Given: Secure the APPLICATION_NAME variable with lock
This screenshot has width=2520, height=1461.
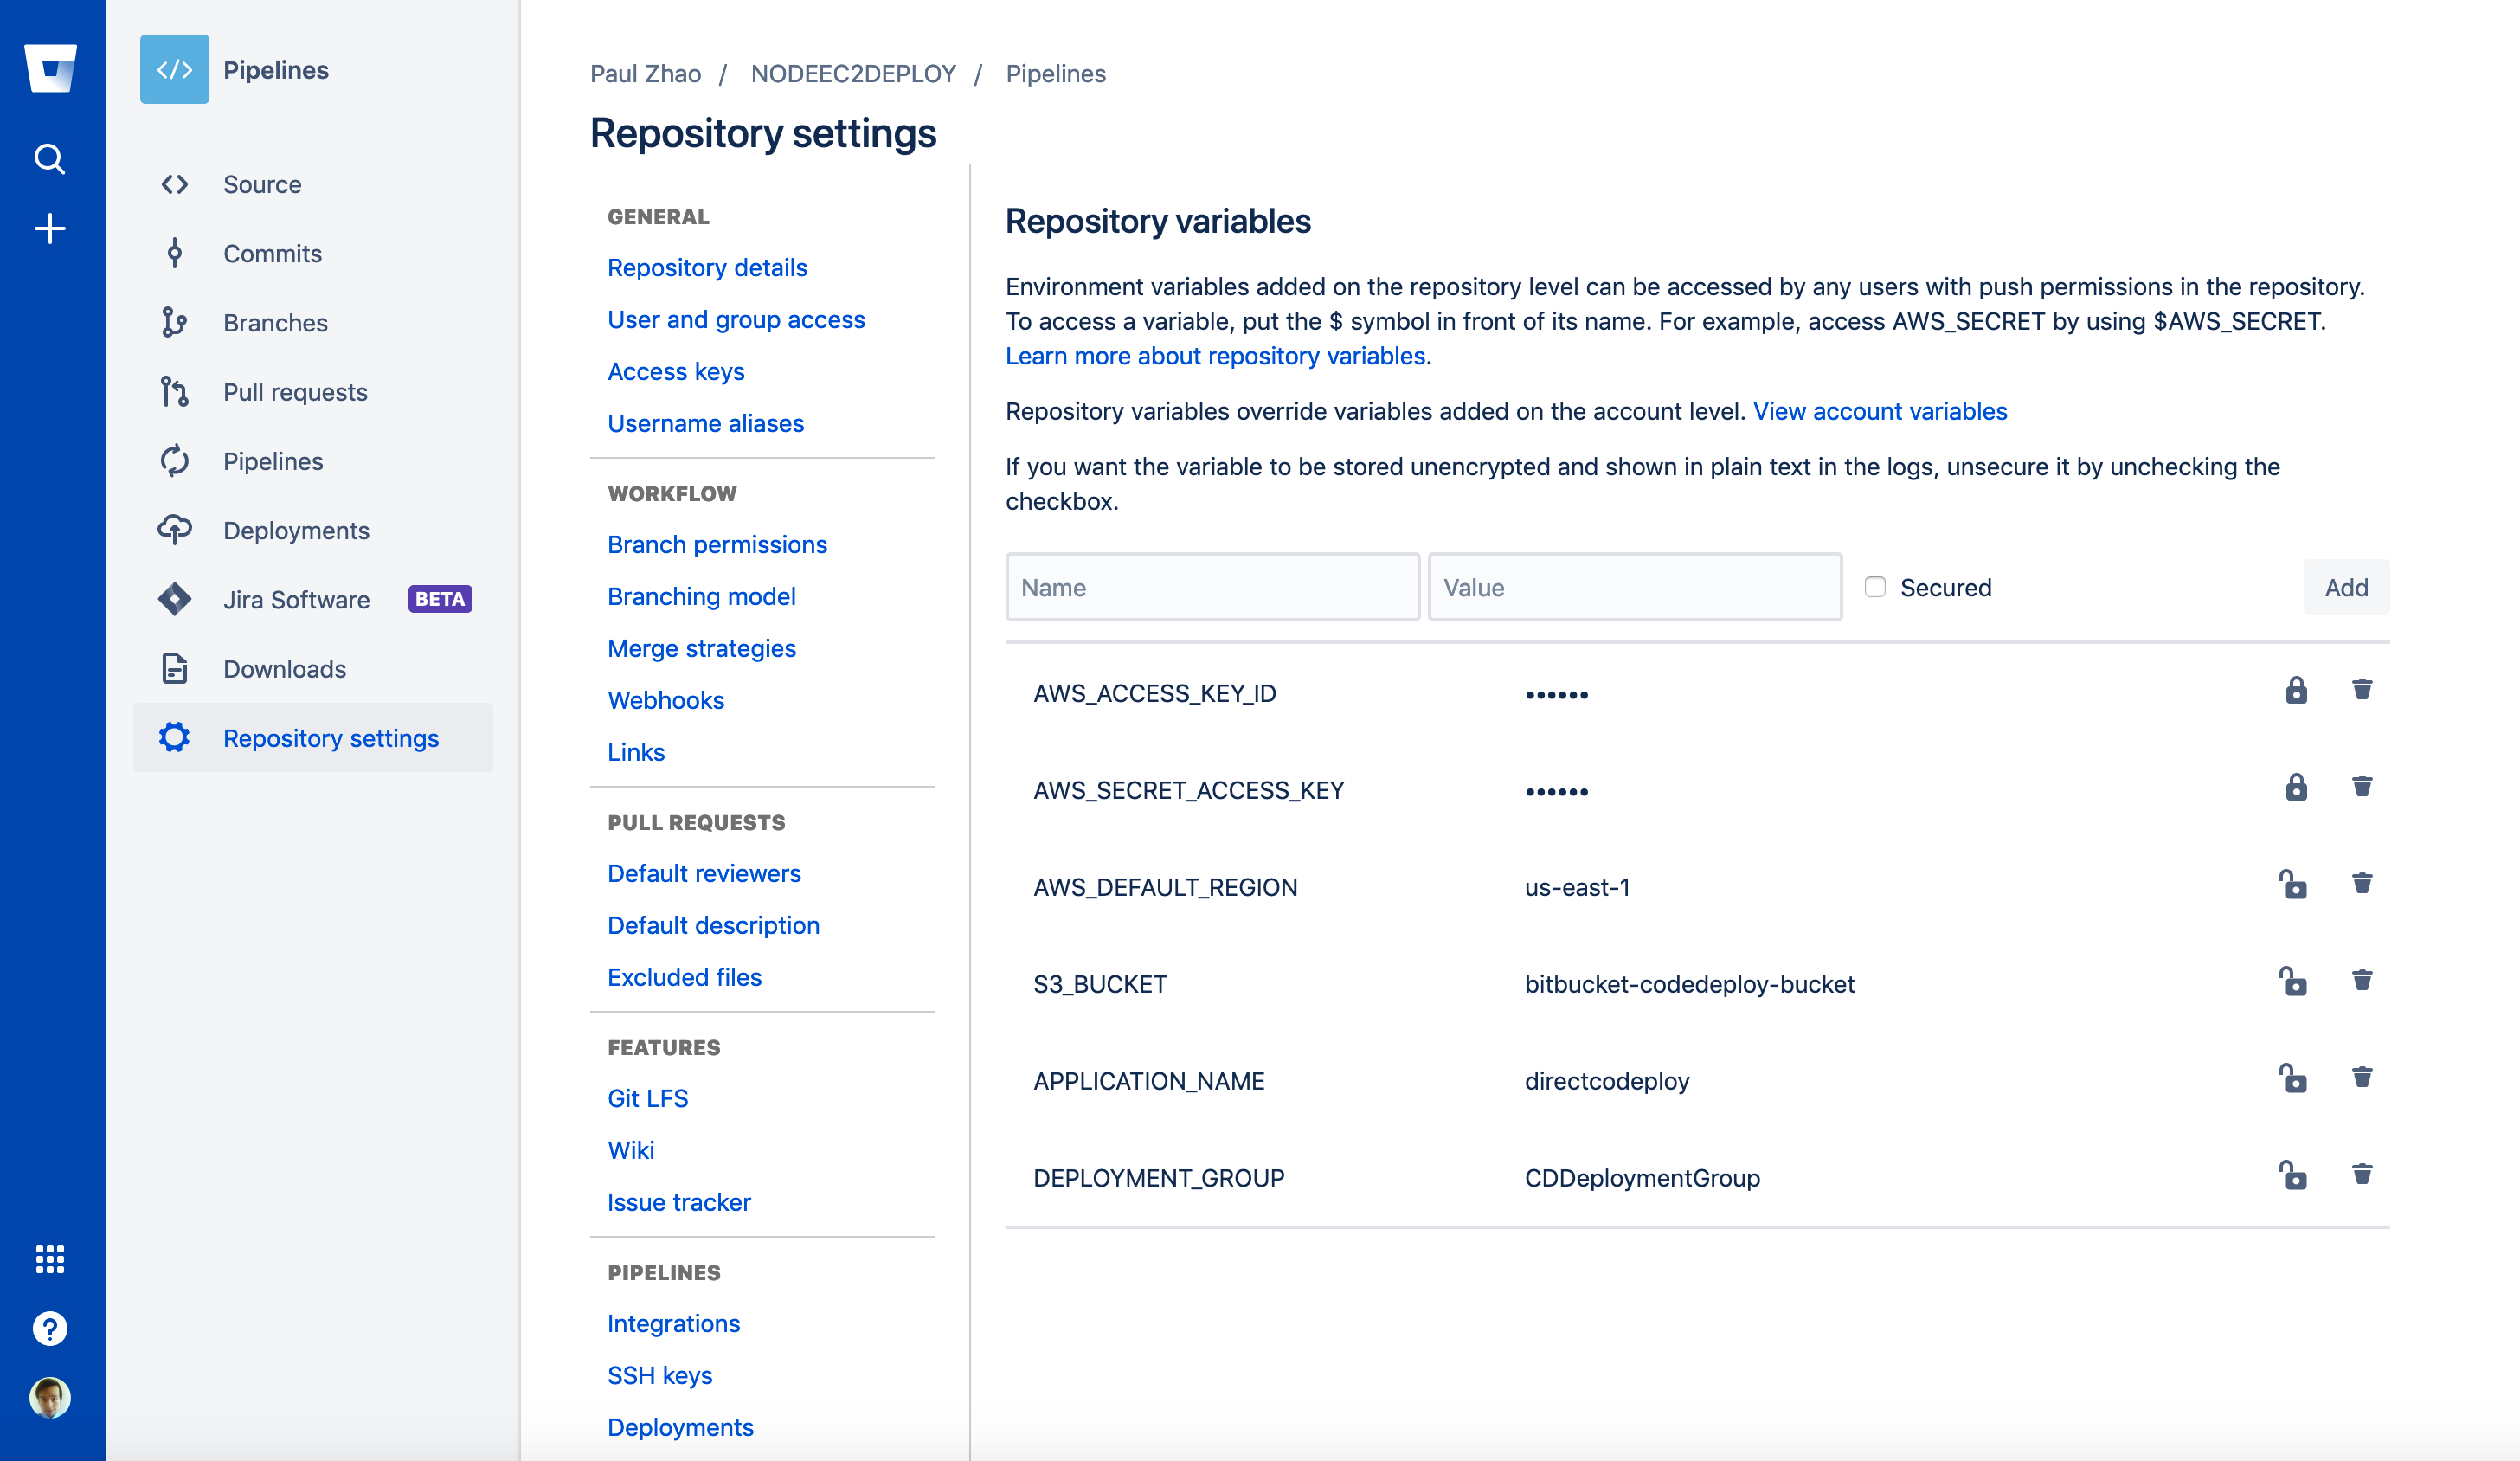Looking at the screenshot, I should coord(2293,1079).
